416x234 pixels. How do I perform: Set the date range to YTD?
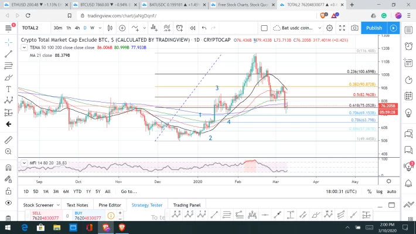click(77, 192)
